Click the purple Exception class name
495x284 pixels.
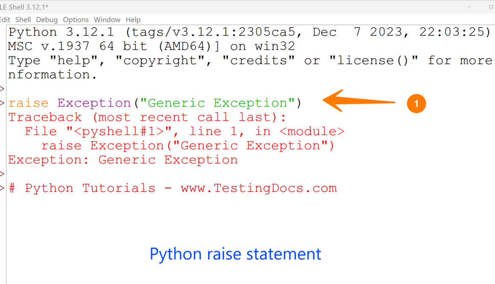[x=94, y=103]
